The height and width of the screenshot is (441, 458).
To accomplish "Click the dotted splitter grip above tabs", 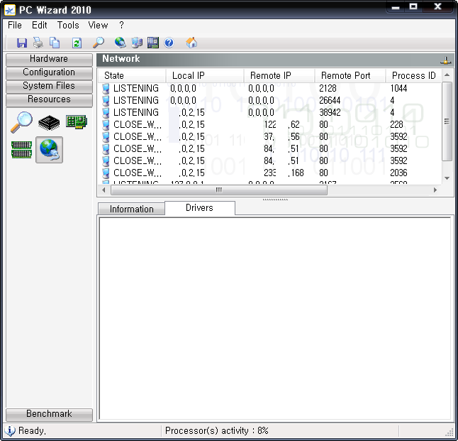I will 275,200.
